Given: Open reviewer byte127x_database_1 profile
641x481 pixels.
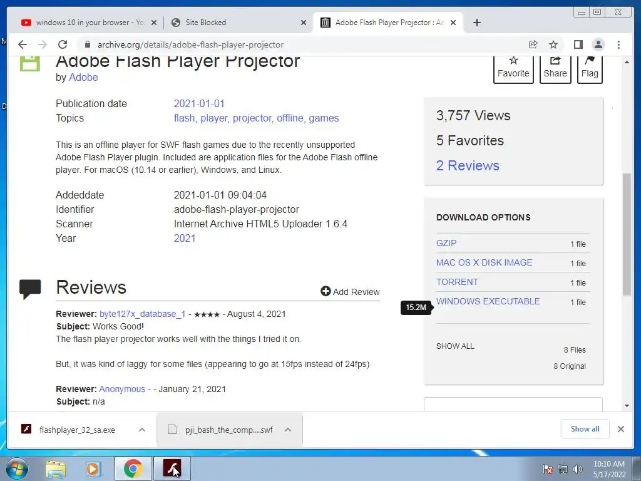Looking at the screenshot, I should 142,314.
